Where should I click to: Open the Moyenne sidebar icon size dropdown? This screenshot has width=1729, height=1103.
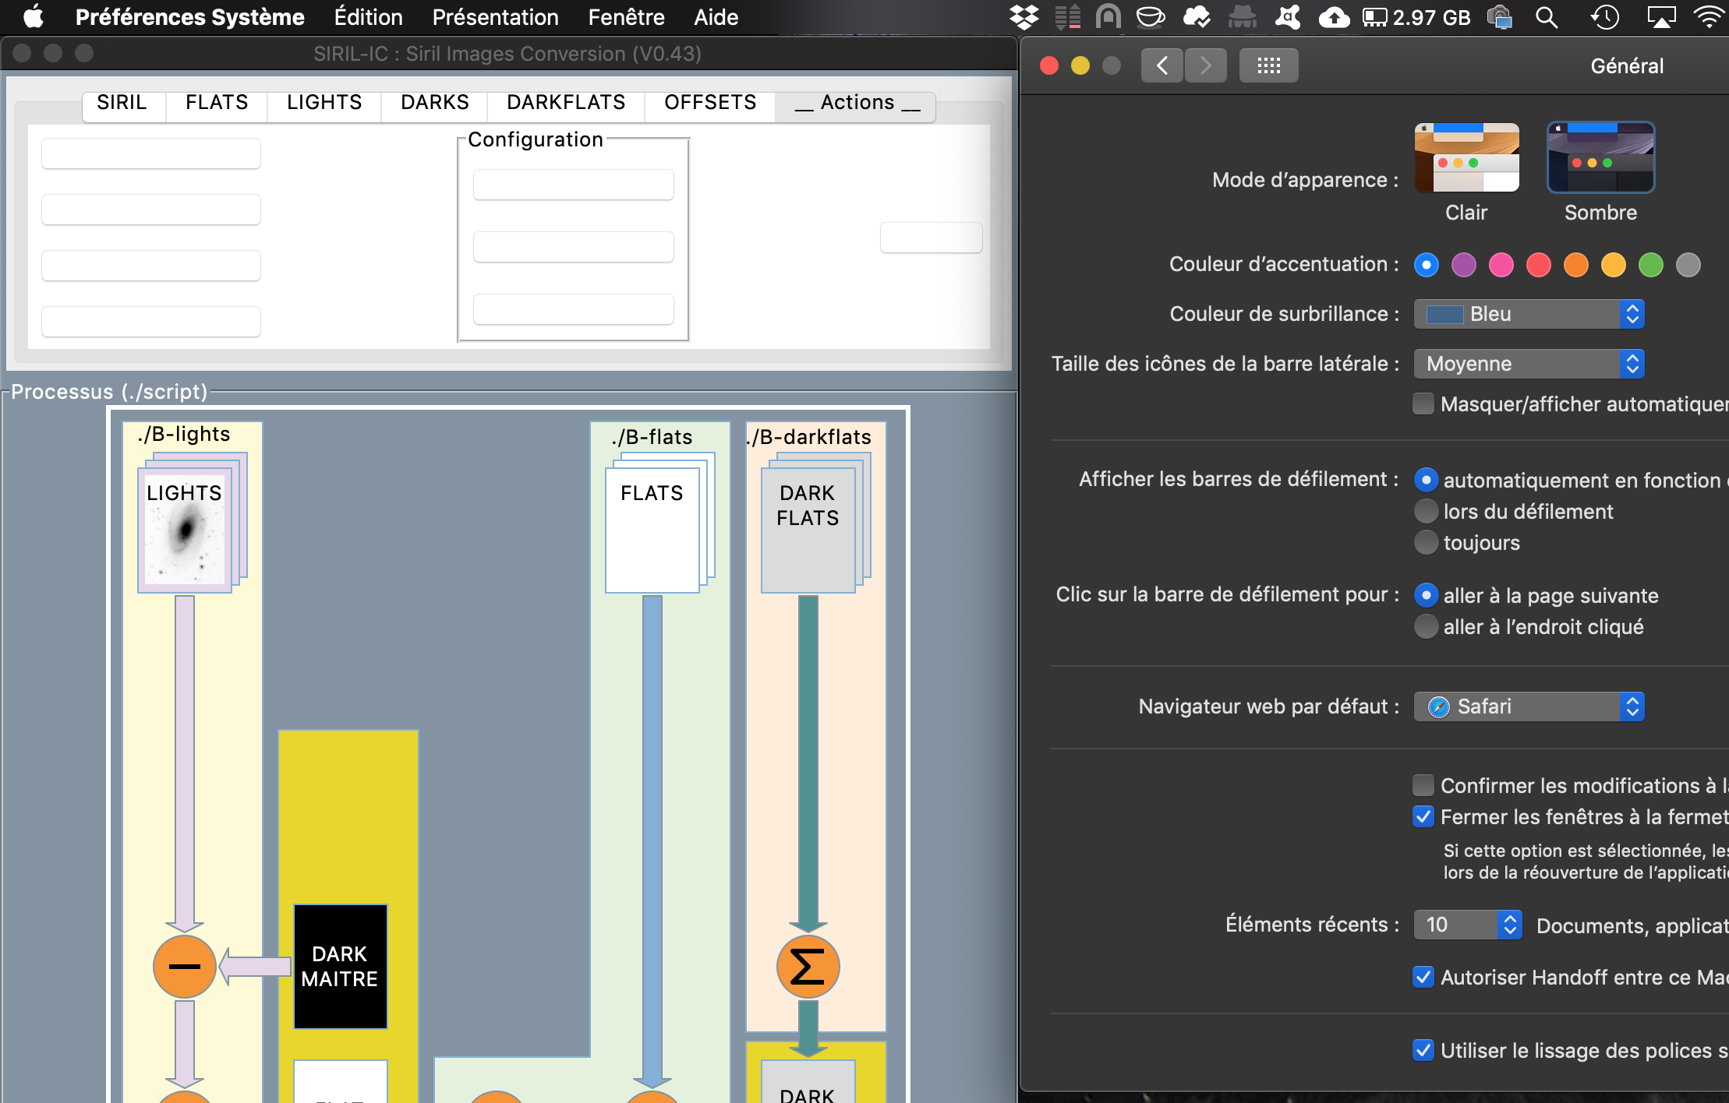pos(1529,364)
